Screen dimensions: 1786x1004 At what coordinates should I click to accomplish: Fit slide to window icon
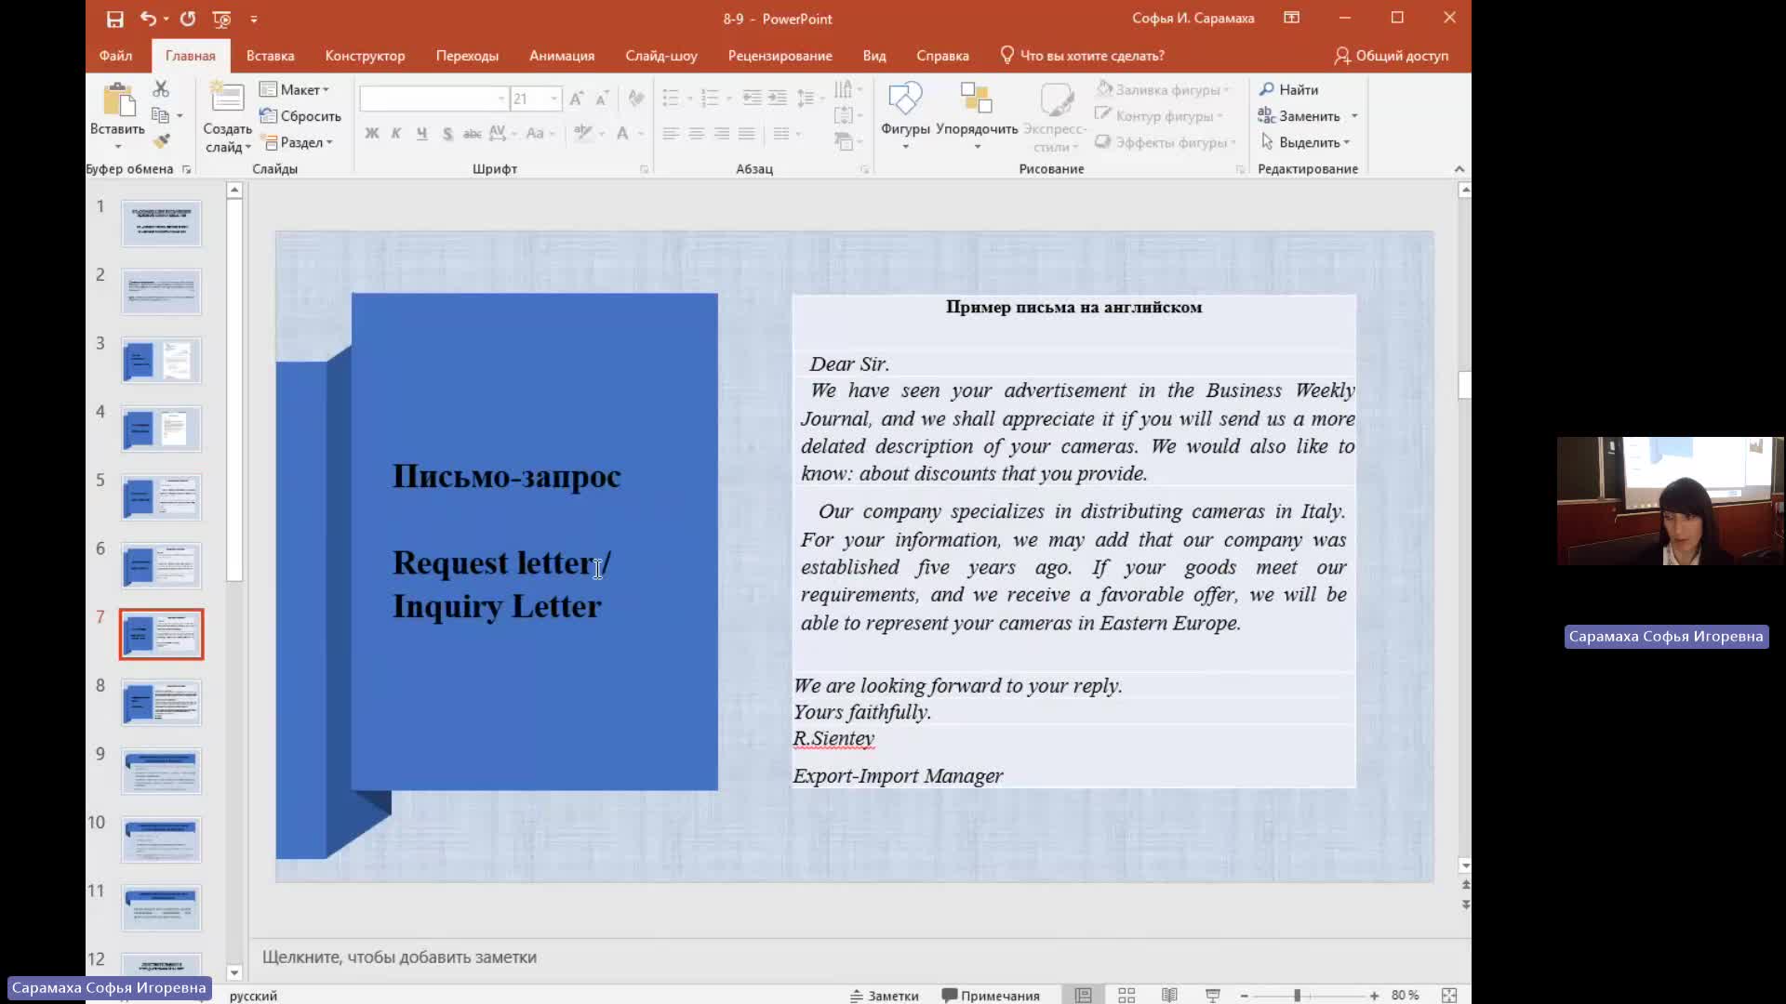pos(1449,995)
